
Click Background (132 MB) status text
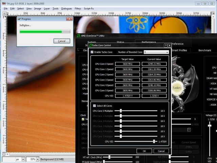[52, 159]
